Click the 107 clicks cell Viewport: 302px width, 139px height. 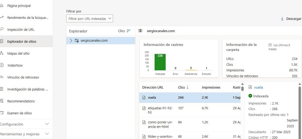pyautogui.click(x=181, y=108)
